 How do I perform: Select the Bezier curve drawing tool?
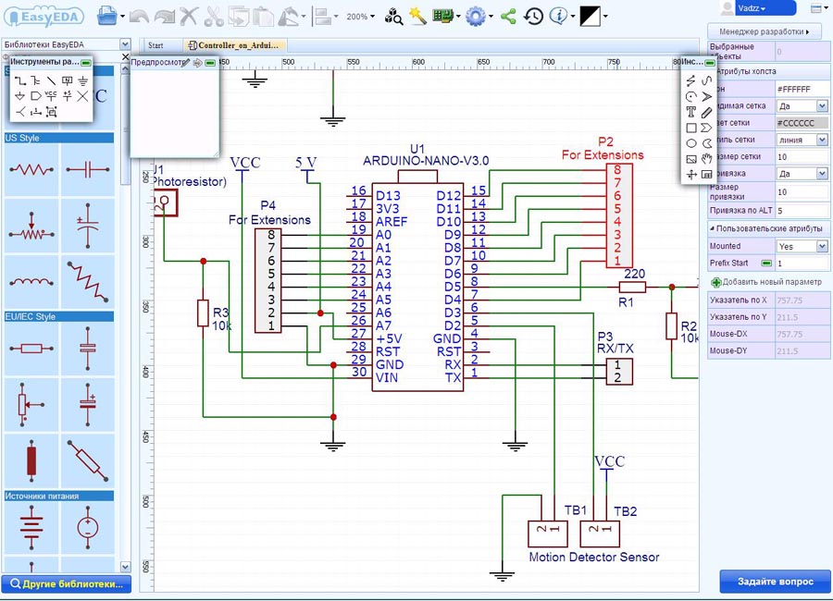pyautogui.click(x=706, y=80)
